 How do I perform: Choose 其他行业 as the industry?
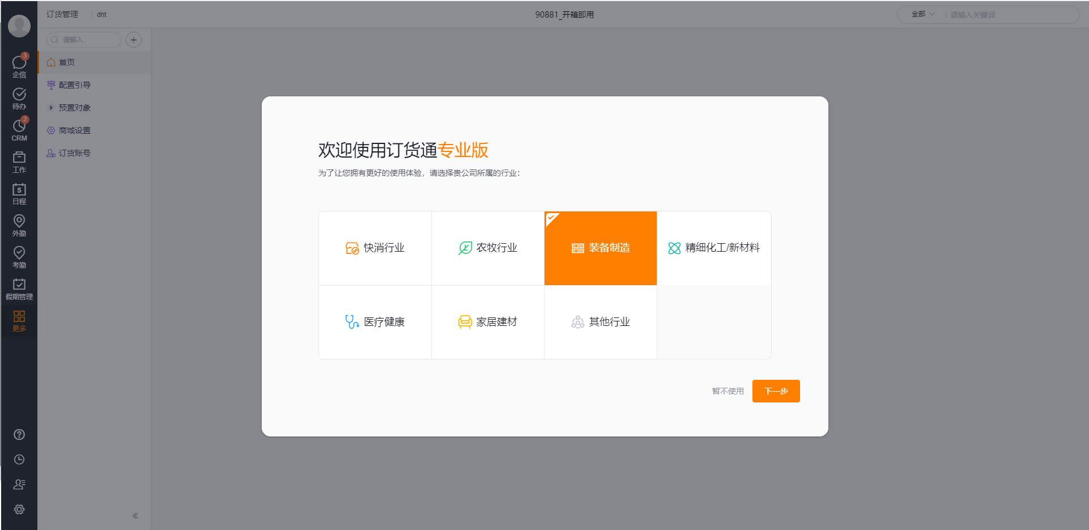pyautogui.click(x=600, y=321)
